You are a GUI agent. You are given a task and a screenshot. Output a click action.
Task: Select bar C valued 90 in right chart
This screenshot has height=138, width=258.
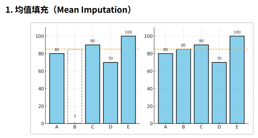pyautogui.click(x=201, y=84)
